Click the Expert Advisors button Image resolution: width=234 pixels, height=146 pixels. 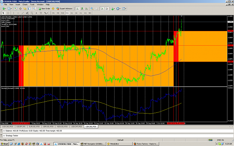click(x=64, y=9)
